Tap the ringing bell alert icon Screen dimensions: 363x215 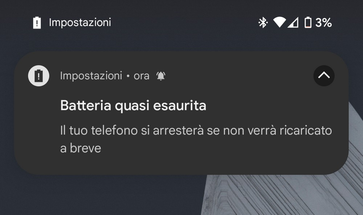(161, 76)
